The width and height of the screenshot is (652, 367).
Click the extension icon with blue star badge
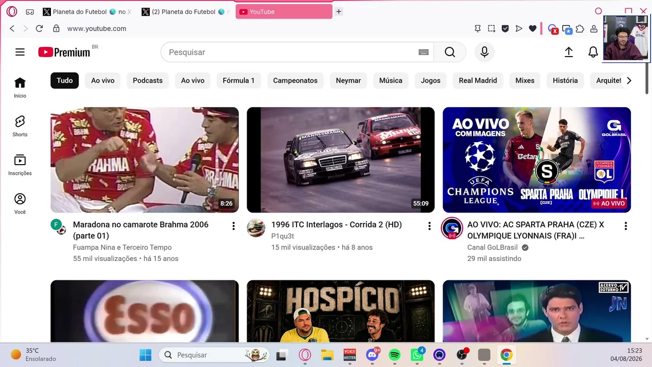click(566, 29)
